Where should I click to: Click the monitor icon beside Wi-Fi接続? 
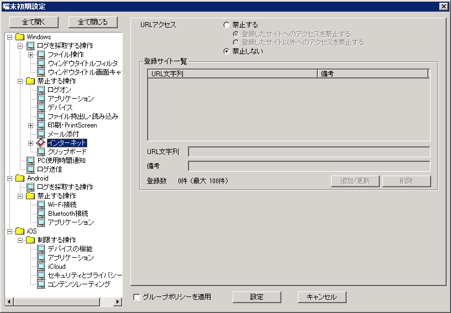[x=41, y=205]
